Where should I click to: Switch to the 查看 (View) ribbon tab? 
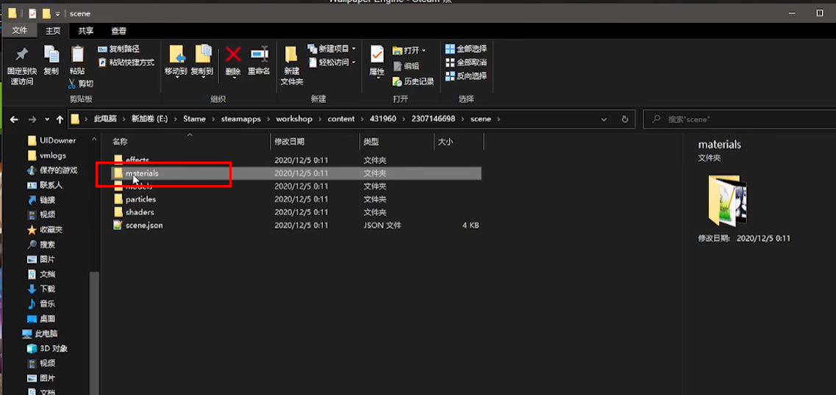click(118, 30)
